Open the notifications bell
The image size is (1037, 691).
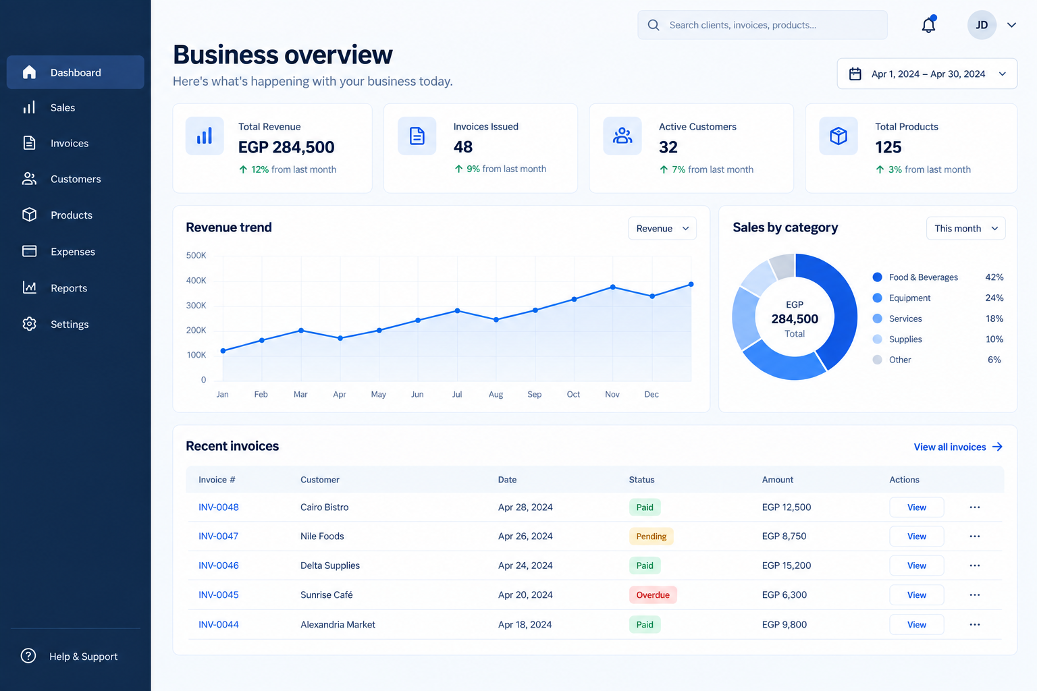click(929, 25)
